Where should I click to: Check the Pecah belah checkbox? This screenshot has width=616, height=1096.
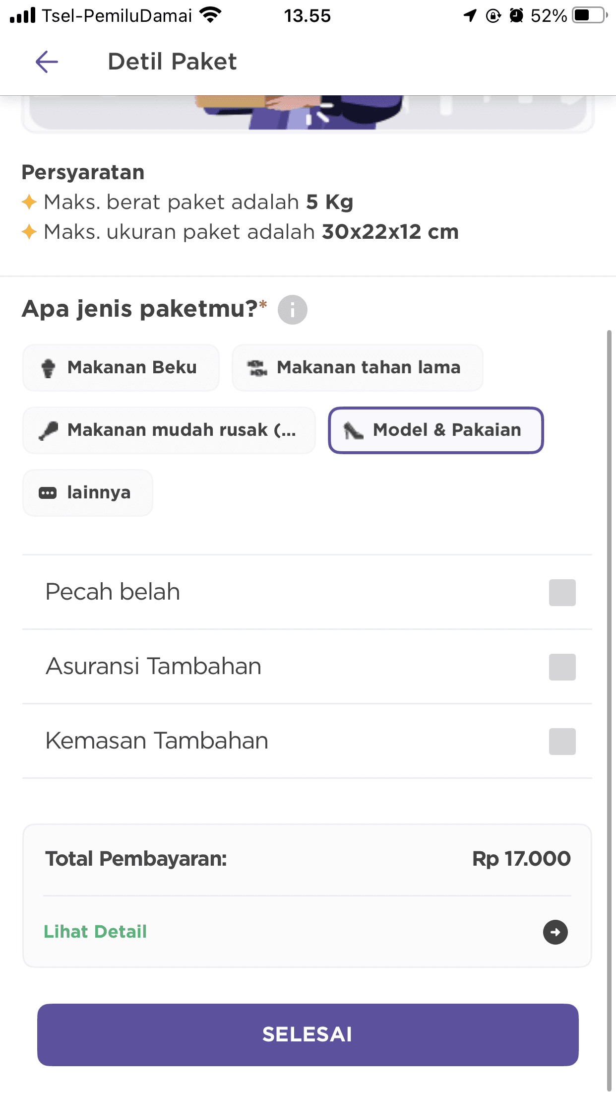coord(562,592)
